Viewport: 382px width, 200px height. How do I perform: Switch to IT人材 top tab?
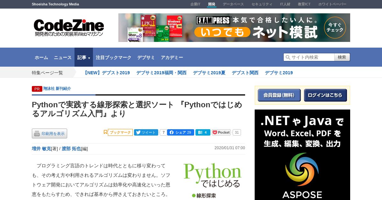(x=285, y=4)
